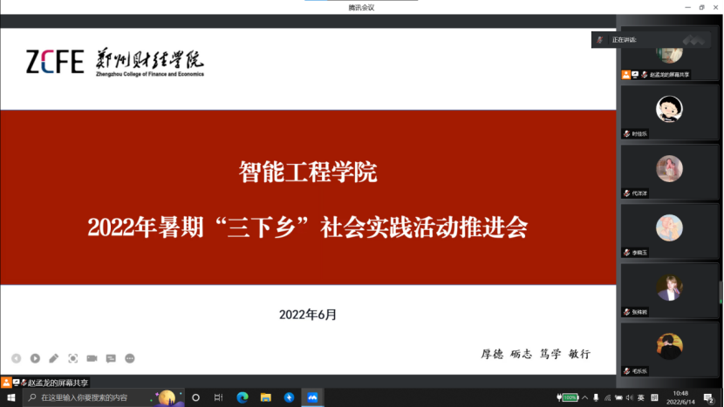Click muted mic icon beside 李晓玉

(x=626, y=253)
